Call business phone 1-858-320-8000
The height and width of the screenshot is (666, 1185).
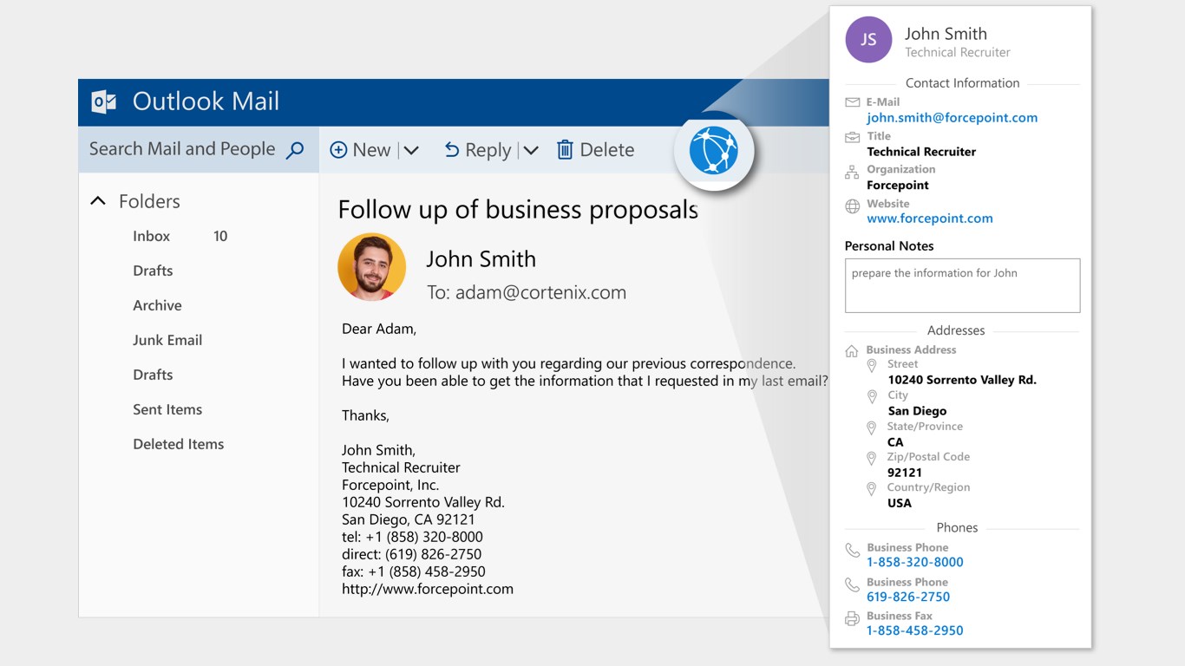point(914,562)
